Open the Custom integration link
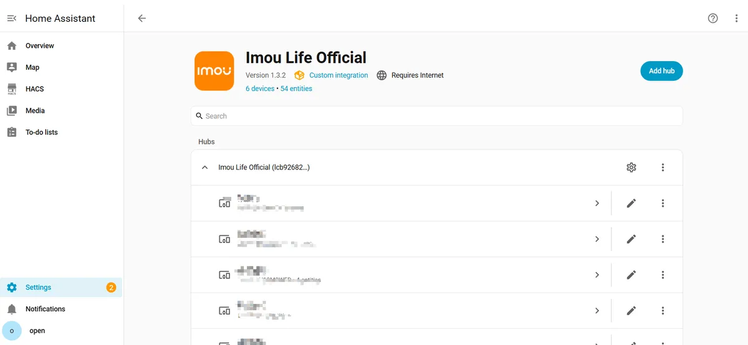The image size is (748, 345). pyautogui.click(x=338, y=75)
